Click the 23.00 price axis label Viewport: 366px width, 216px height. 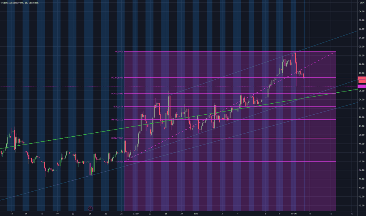pyautogui.click(x=362, y=108)
